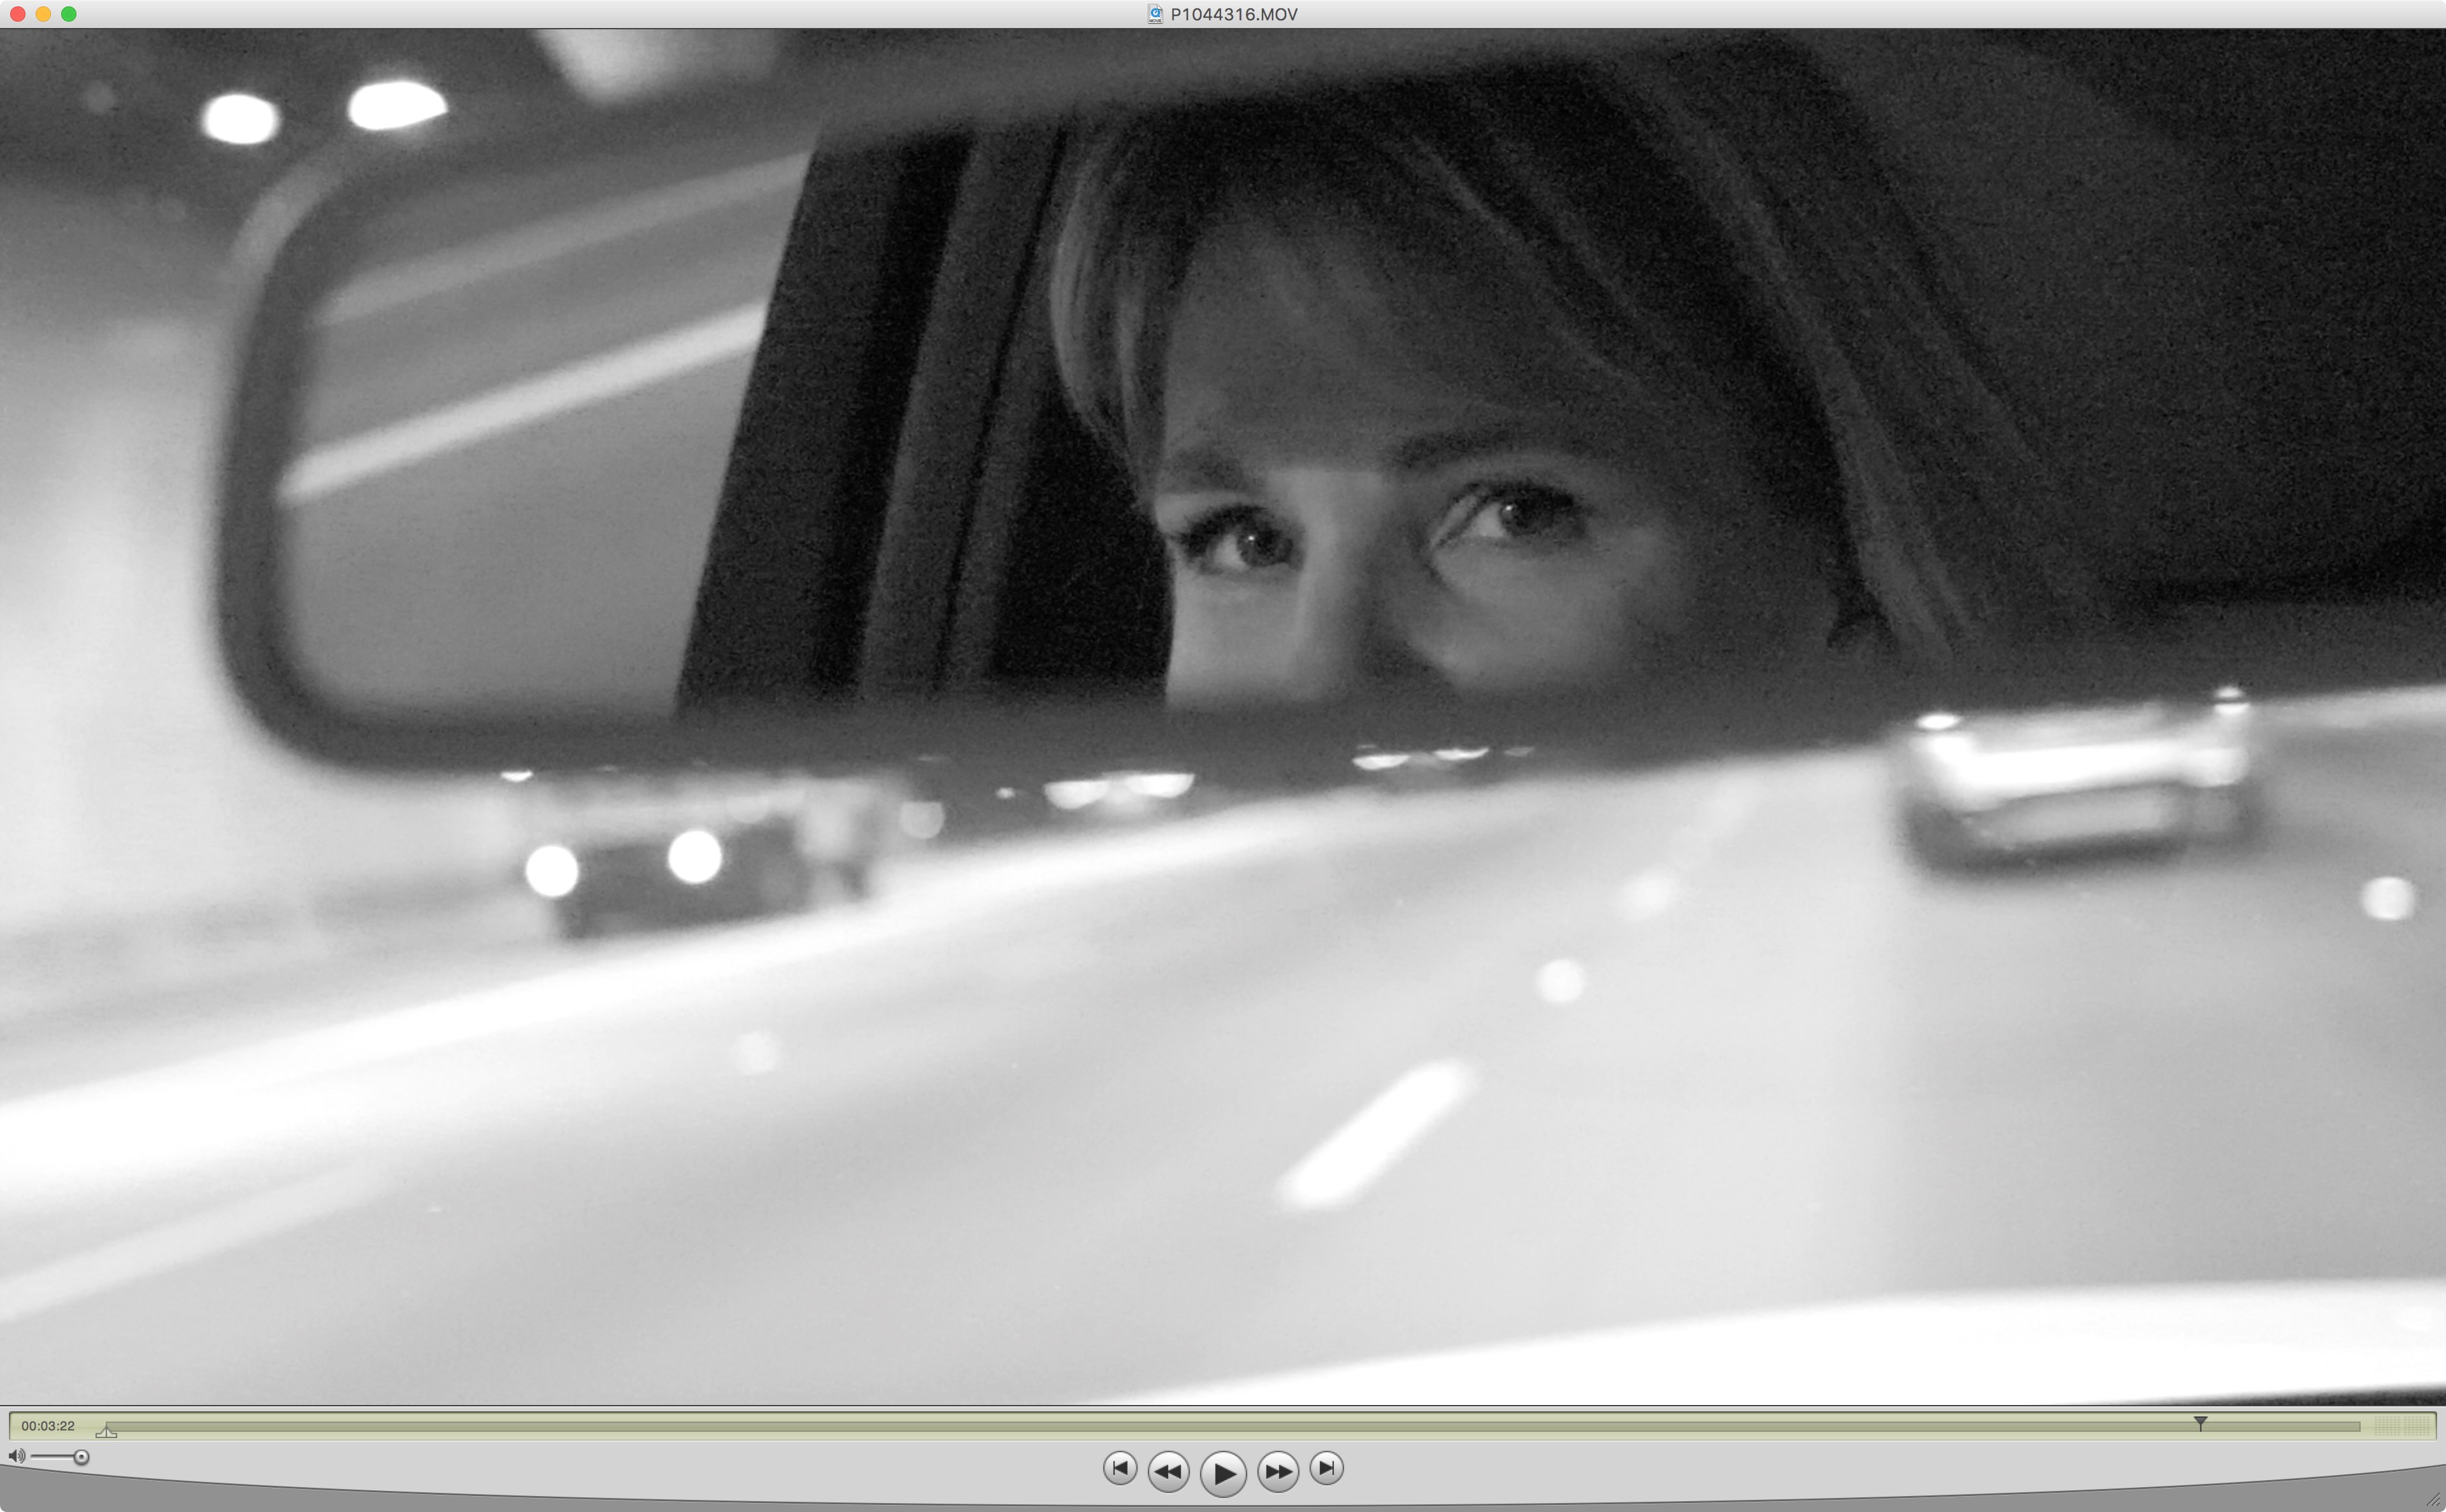2446x1512 pixels.
Task: Zoom the window with the green button
Action: (69, 14)
